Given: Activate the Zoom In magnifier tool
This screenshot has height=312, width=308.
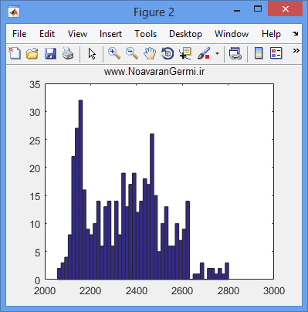Looking at the screenshot, I should [x=114, y=53].
